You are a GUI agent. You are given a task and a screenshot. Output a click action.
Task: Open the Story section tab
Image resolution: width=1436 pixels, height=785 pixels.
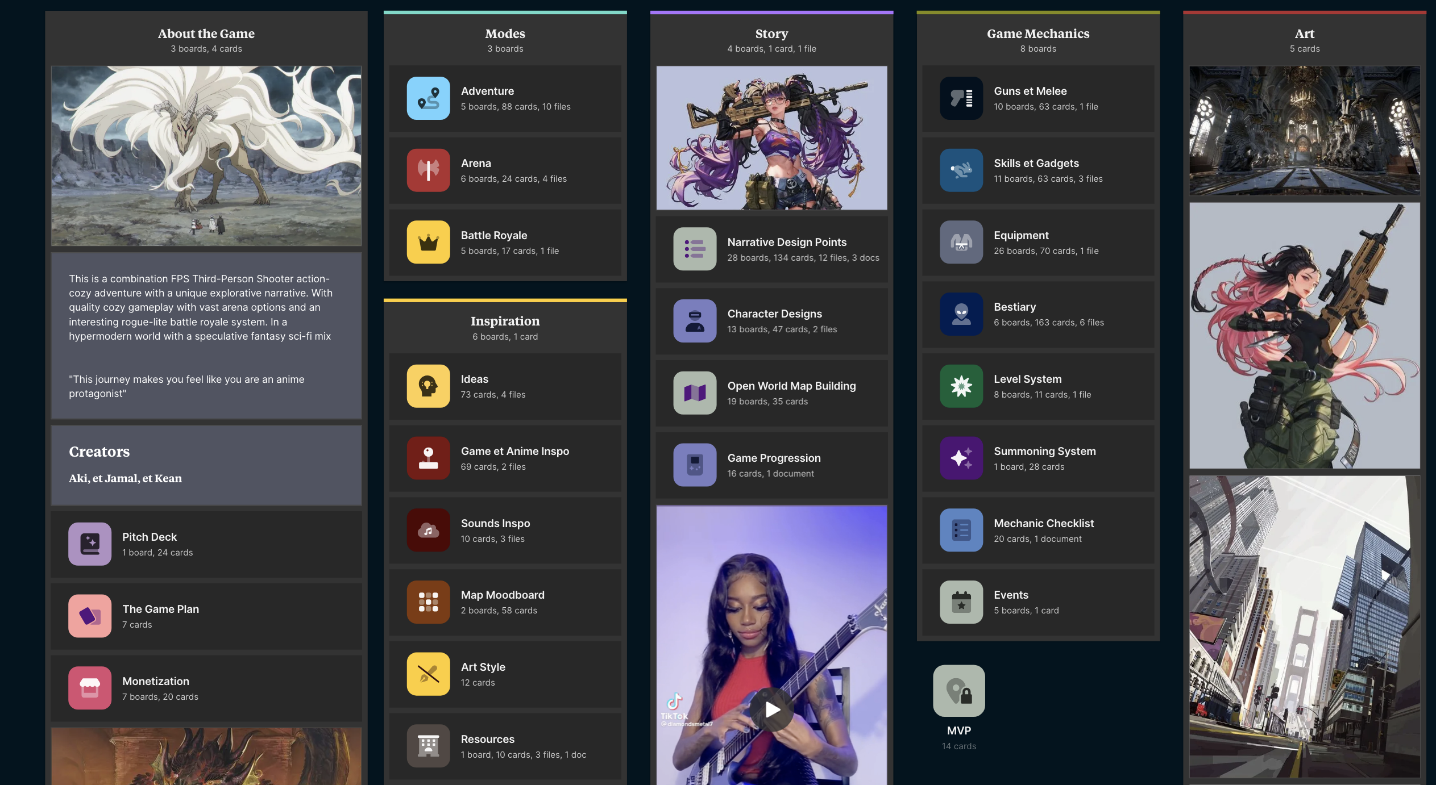(771, 33)
